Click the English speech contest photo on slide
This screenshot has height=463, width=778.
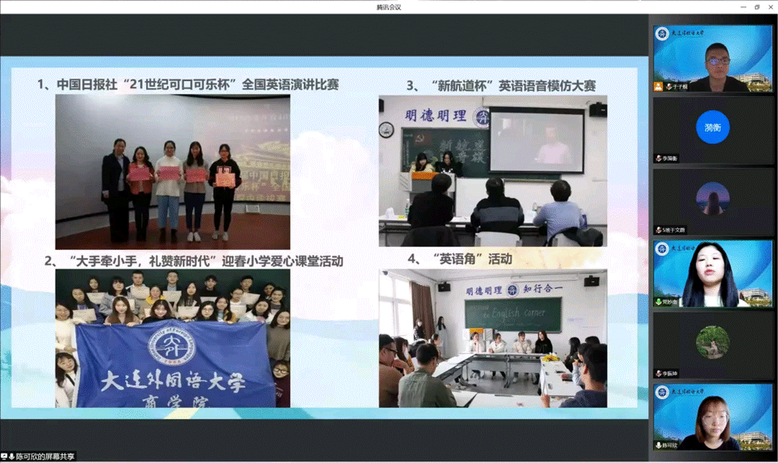173,171
